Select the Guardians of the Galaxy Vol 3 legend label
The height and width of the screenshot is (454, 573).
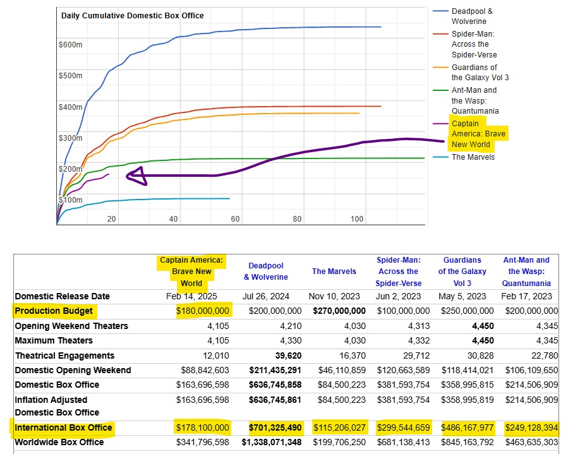(480, 72)
